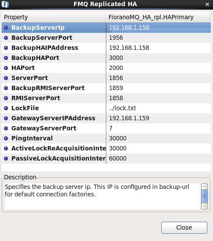This screenshot has width=213, height=241.
Task: Click the bullet icon beside BackupHAIPAddress
Action: (x=6, y=48)
